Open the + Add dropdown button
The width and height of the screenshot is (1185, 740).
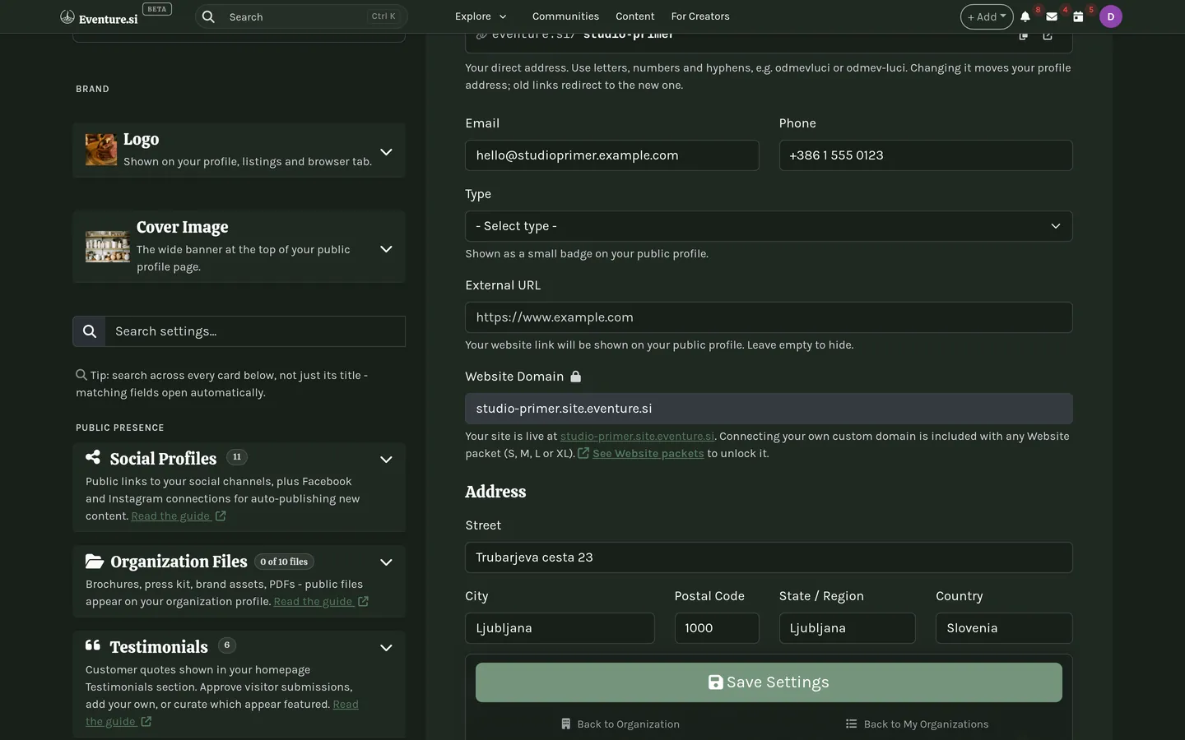[x=987, y=16]
